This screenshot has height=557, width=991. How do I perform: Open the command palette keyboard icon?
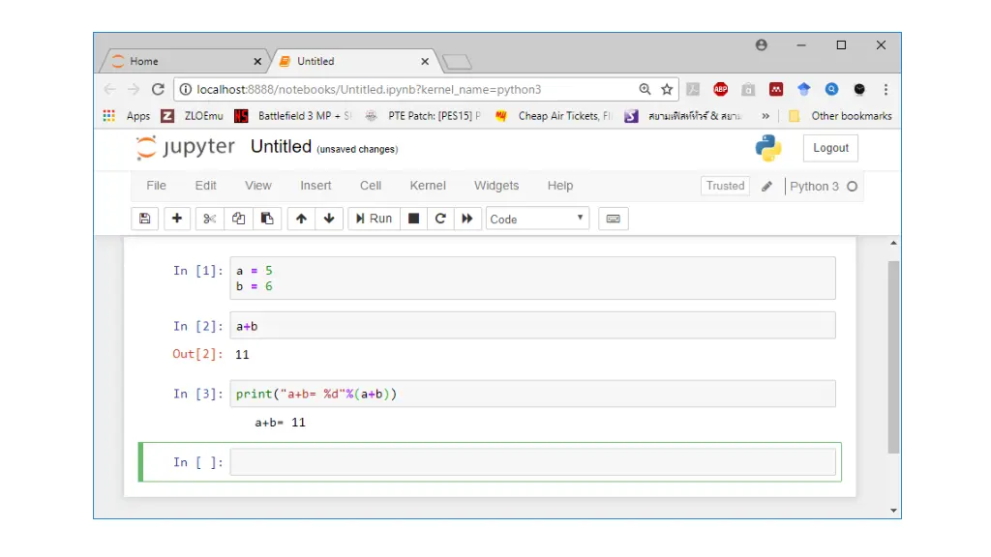click(x=613, y=219)
